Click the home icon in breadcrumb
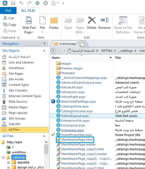Image resolution: width=145 pixels, height=169 pixels. pos(69,51)
